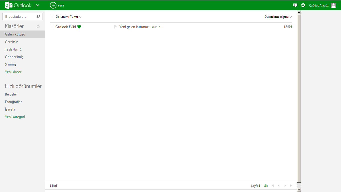Click the Outlook Ekibi sender name
The width and height of the screenshot is (341, 192).
(x=66, y=27)
